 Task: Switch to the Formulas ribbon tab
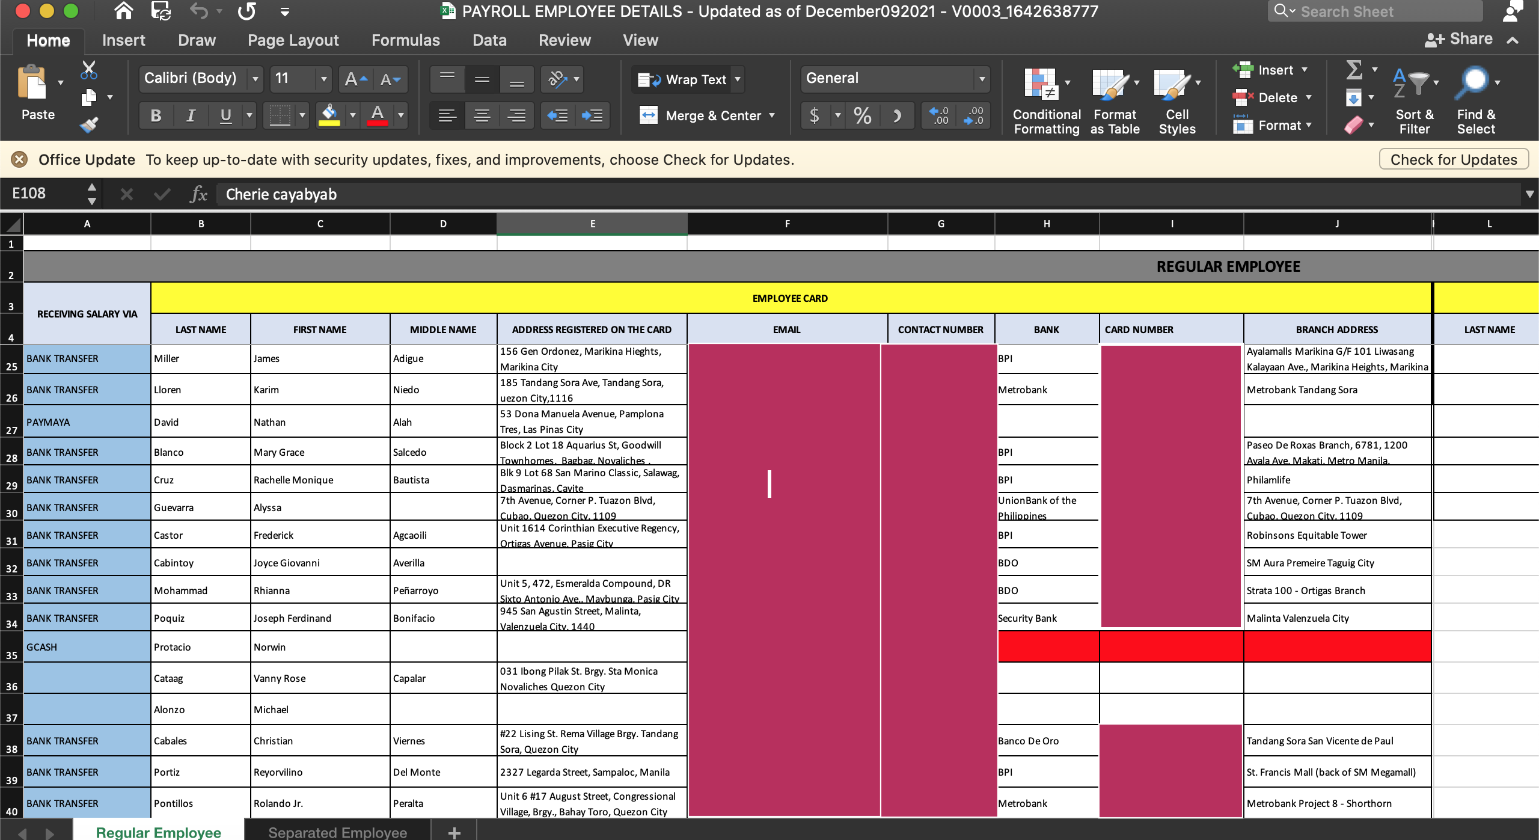coord(405,40)
